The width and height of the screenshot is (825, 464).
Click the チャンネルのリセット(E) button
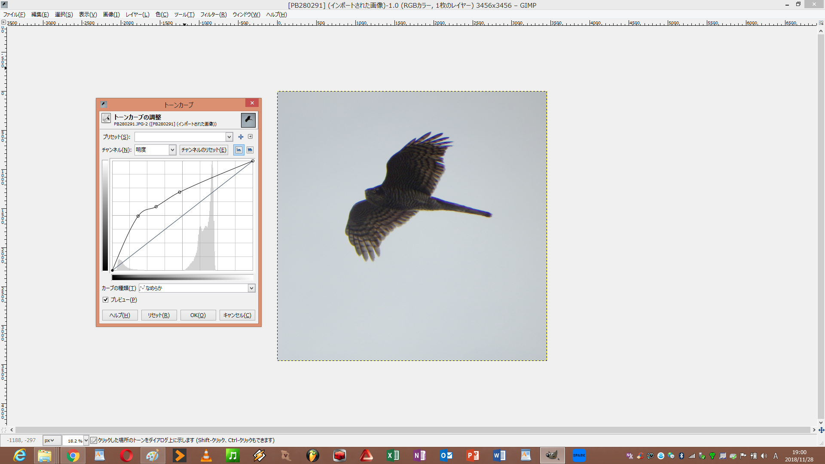coord(204,150)
